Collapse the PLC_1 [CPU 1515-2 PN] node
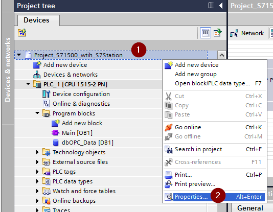The image size is (273, 212). [28, 84]
